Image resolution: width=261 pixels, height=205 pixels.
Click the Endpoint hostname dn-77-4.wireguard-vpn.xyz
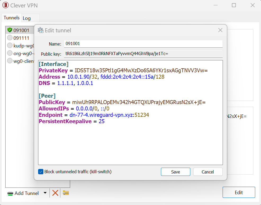tap(101, 115)
